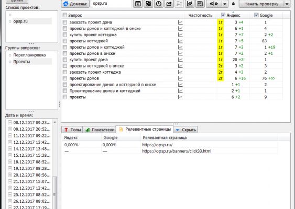Select the 22.12.2017 12:42 date entry
Image resolution: width=295 pixels, height=209 pixels.
[x=31, y=188]
